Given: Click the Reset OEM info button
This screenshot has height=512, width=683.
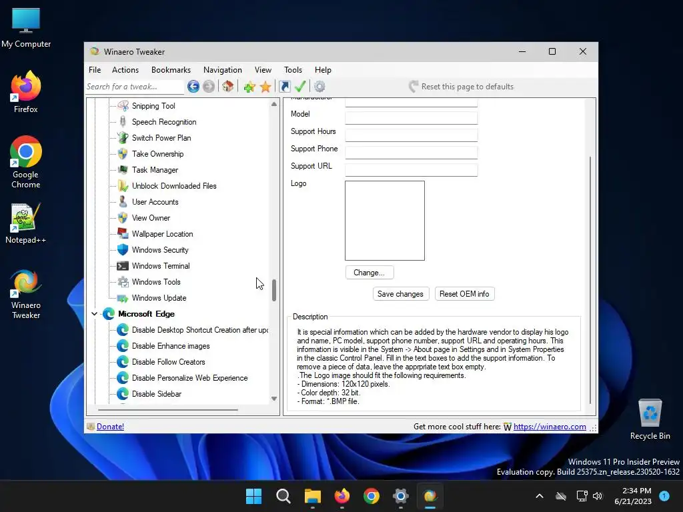Looking at the screenshot, I should pyautogui.click(x=464, y=294).
